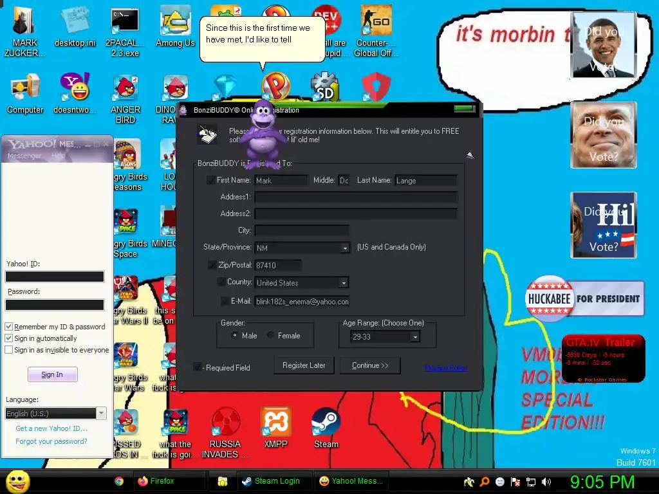
Task: Open the SD gear desktop icon
Action: click(324, 87)
